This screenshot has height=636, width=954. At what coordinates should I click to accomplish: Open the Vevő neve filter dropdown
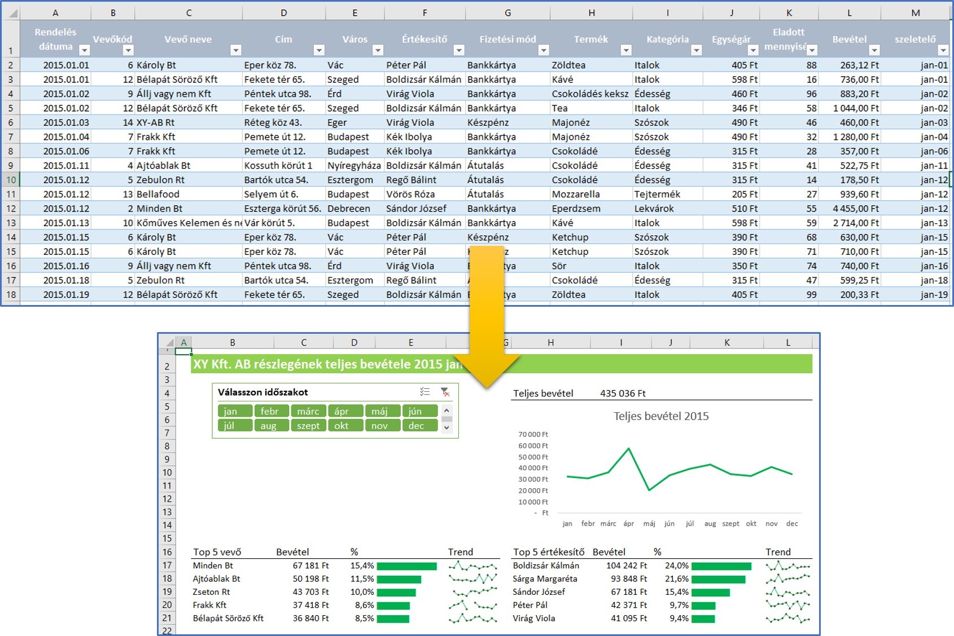pyautogui.click(x=235, y=50)
